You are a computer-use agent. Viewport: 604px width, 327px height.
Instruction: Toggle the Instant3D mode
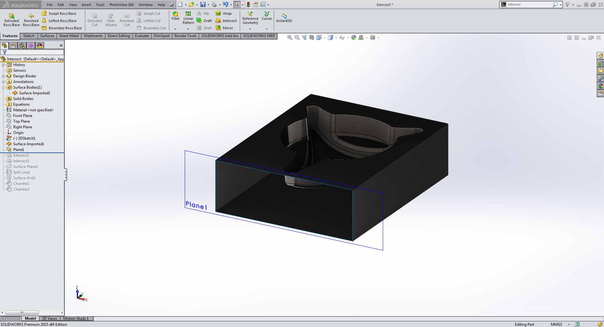coord(284,18)
